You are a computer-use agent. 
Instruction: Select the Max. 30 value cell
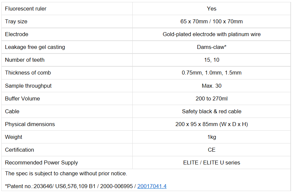point(212,86)
